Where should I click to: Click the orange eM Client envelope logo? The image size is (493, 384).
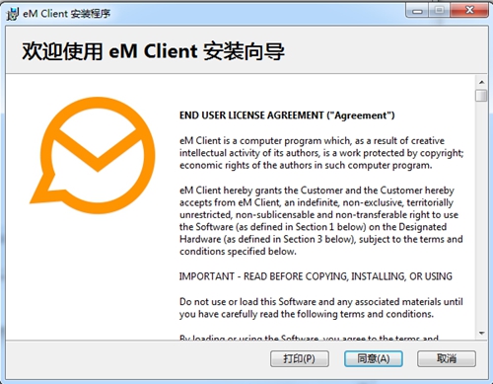pos(93,155)
